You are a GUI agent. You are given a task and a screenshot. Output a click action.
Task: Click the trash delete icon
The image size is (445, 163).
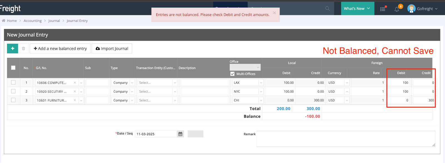(x=24, y=49)
